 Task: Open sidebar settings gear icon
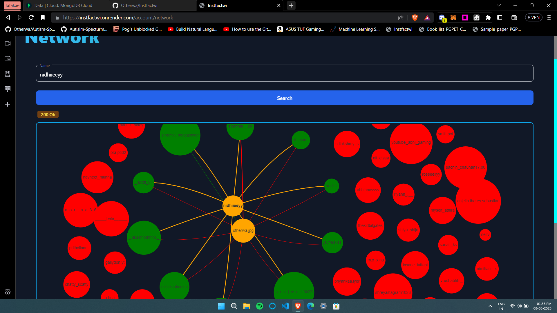[x=8, y=292]
